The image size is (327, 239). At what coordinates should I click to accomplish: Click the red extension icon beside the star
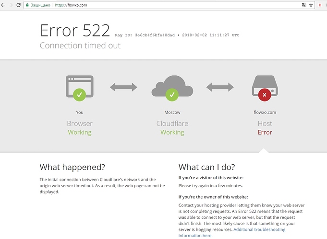[320, 5]
